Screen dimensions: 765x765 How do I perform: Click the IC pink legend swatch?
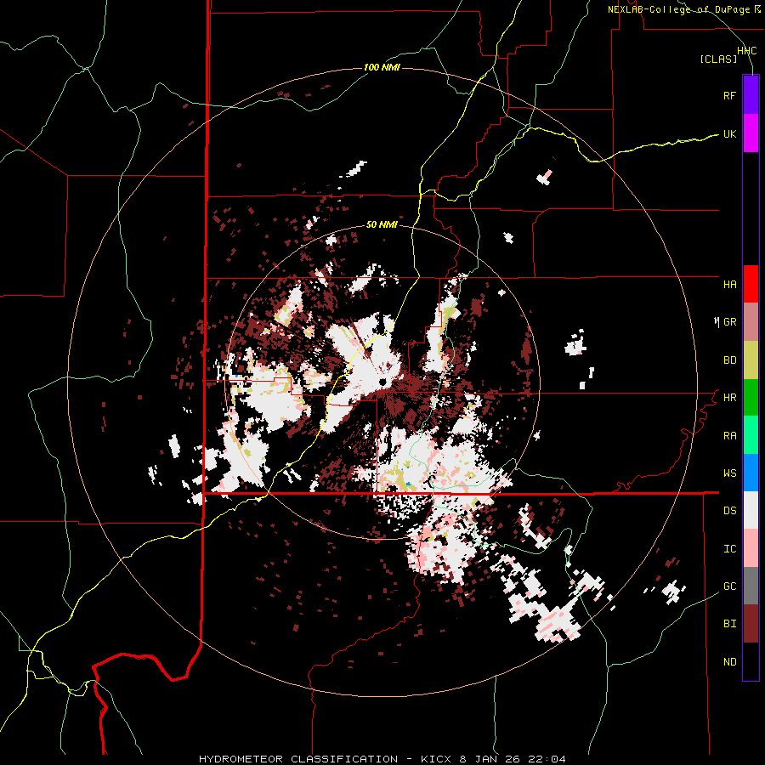point(751,548)
